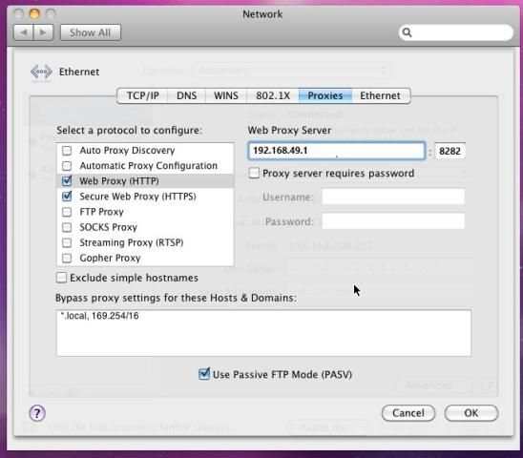Enable Gopher Proxy checkbox
The image size is (523, 458).
(x=67, y=258)
